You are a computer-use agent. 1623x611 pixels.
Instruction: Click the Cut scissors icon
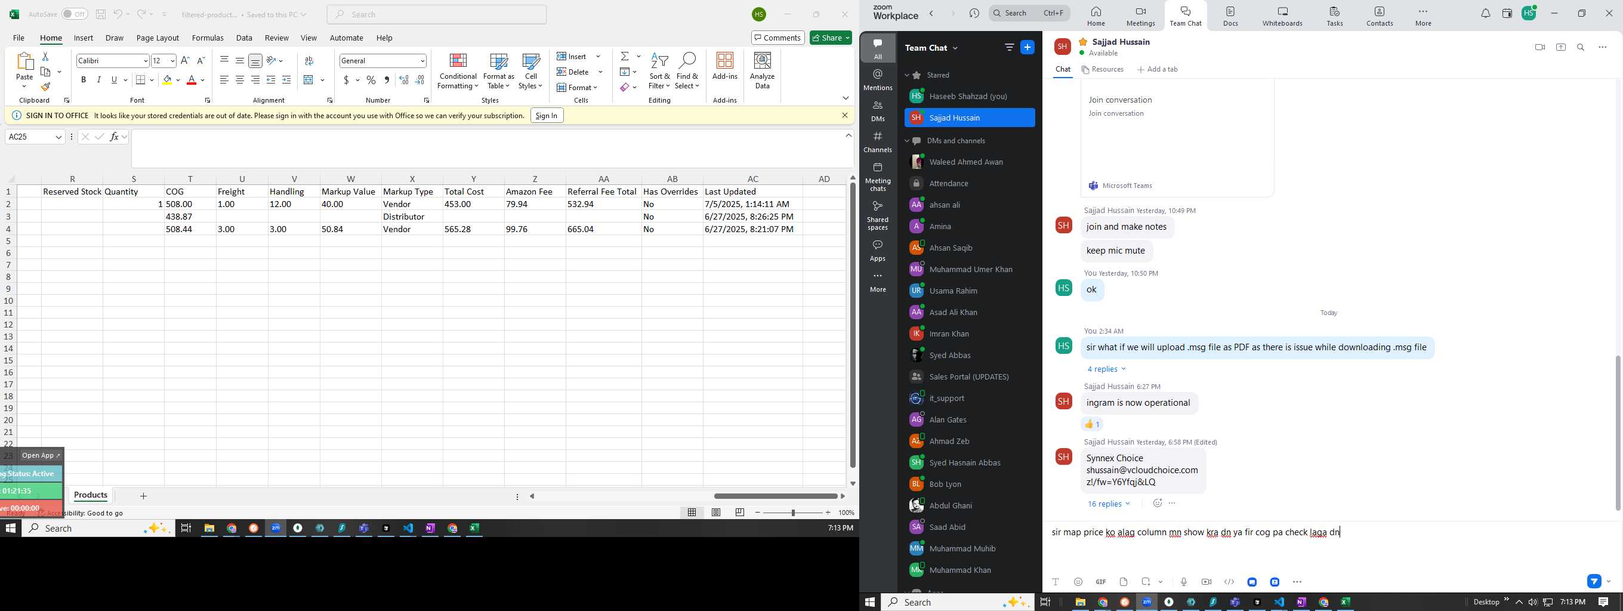tap(45, 57)
